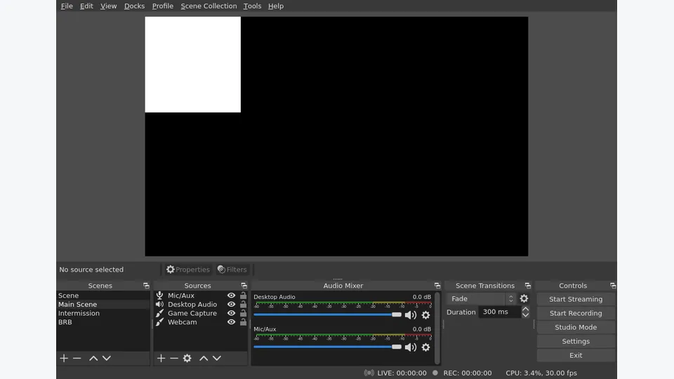Open Mic/Aux mixer settings gear
This screenshot has height=379, width=674.
point(425,347)
